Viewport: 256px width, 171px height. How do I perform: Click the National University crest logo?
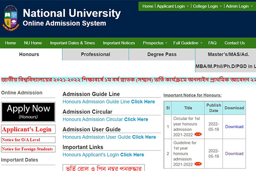(x=11, y=18)
